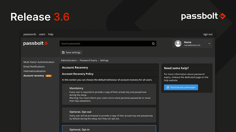
Task: Expand the user profile dropdown arrow
Action: (x=209, y=44)
